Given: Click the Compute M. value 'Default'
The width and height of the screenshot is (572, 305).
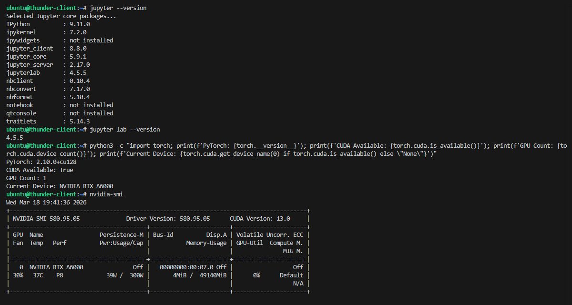Looking at the screenshot, I should pos(291,275).
